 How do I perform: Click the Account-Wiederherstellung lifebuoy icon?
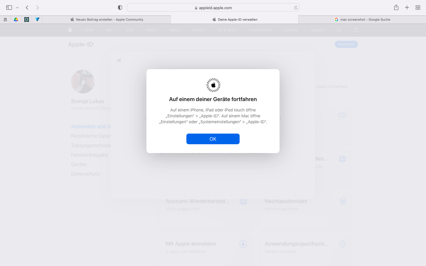[243, 202]
